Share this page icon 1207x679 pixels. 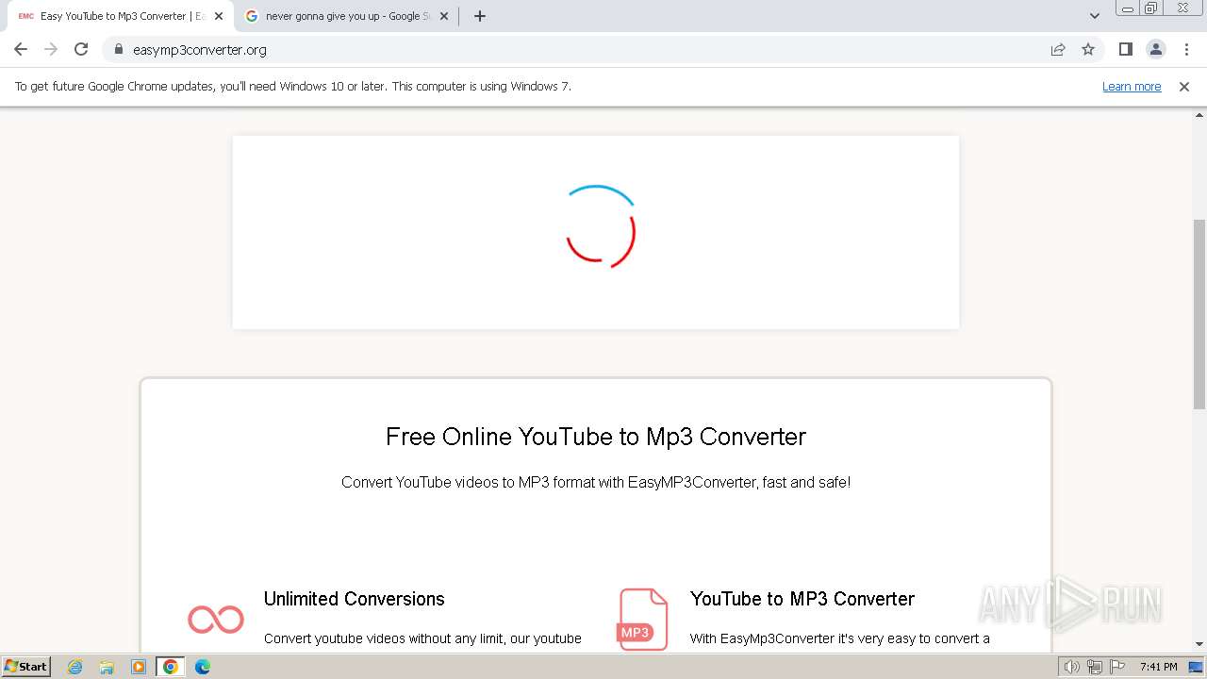(x=1058, y=49)
